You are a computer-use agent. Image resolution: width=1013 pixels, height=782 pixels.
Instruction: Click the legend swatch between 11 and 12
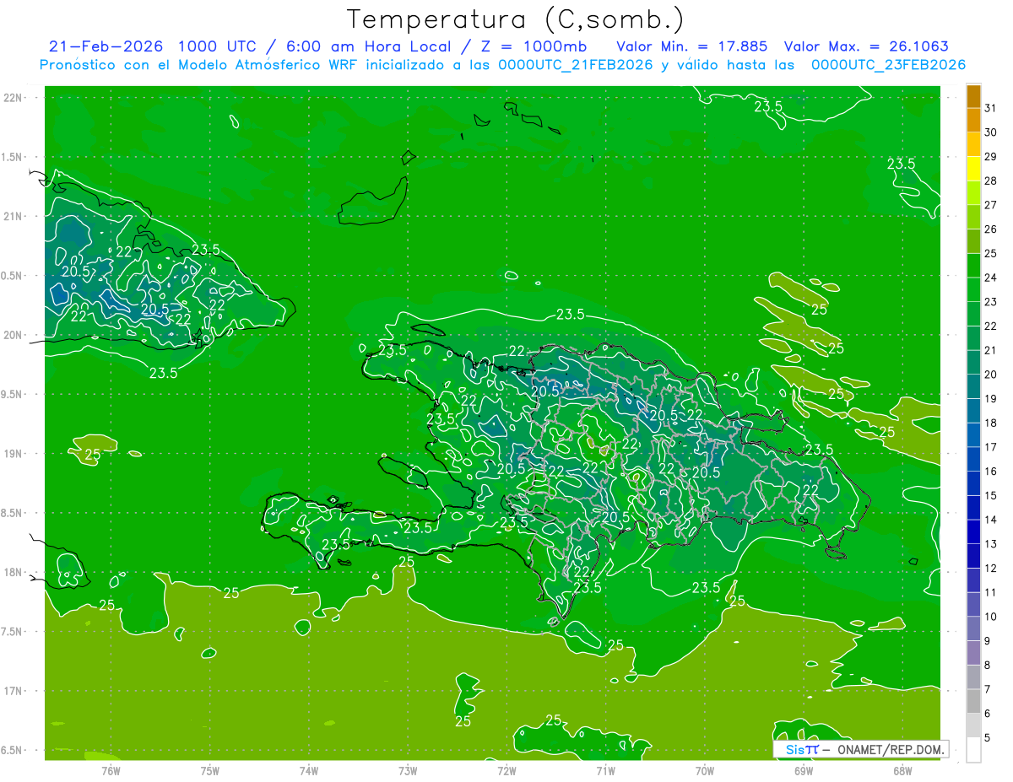point(973,580)
